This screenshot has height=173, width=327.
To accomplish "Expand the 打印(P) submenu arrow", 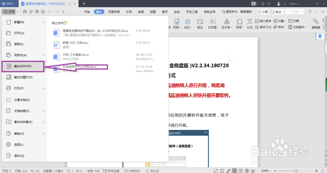I will click(43, 88).
